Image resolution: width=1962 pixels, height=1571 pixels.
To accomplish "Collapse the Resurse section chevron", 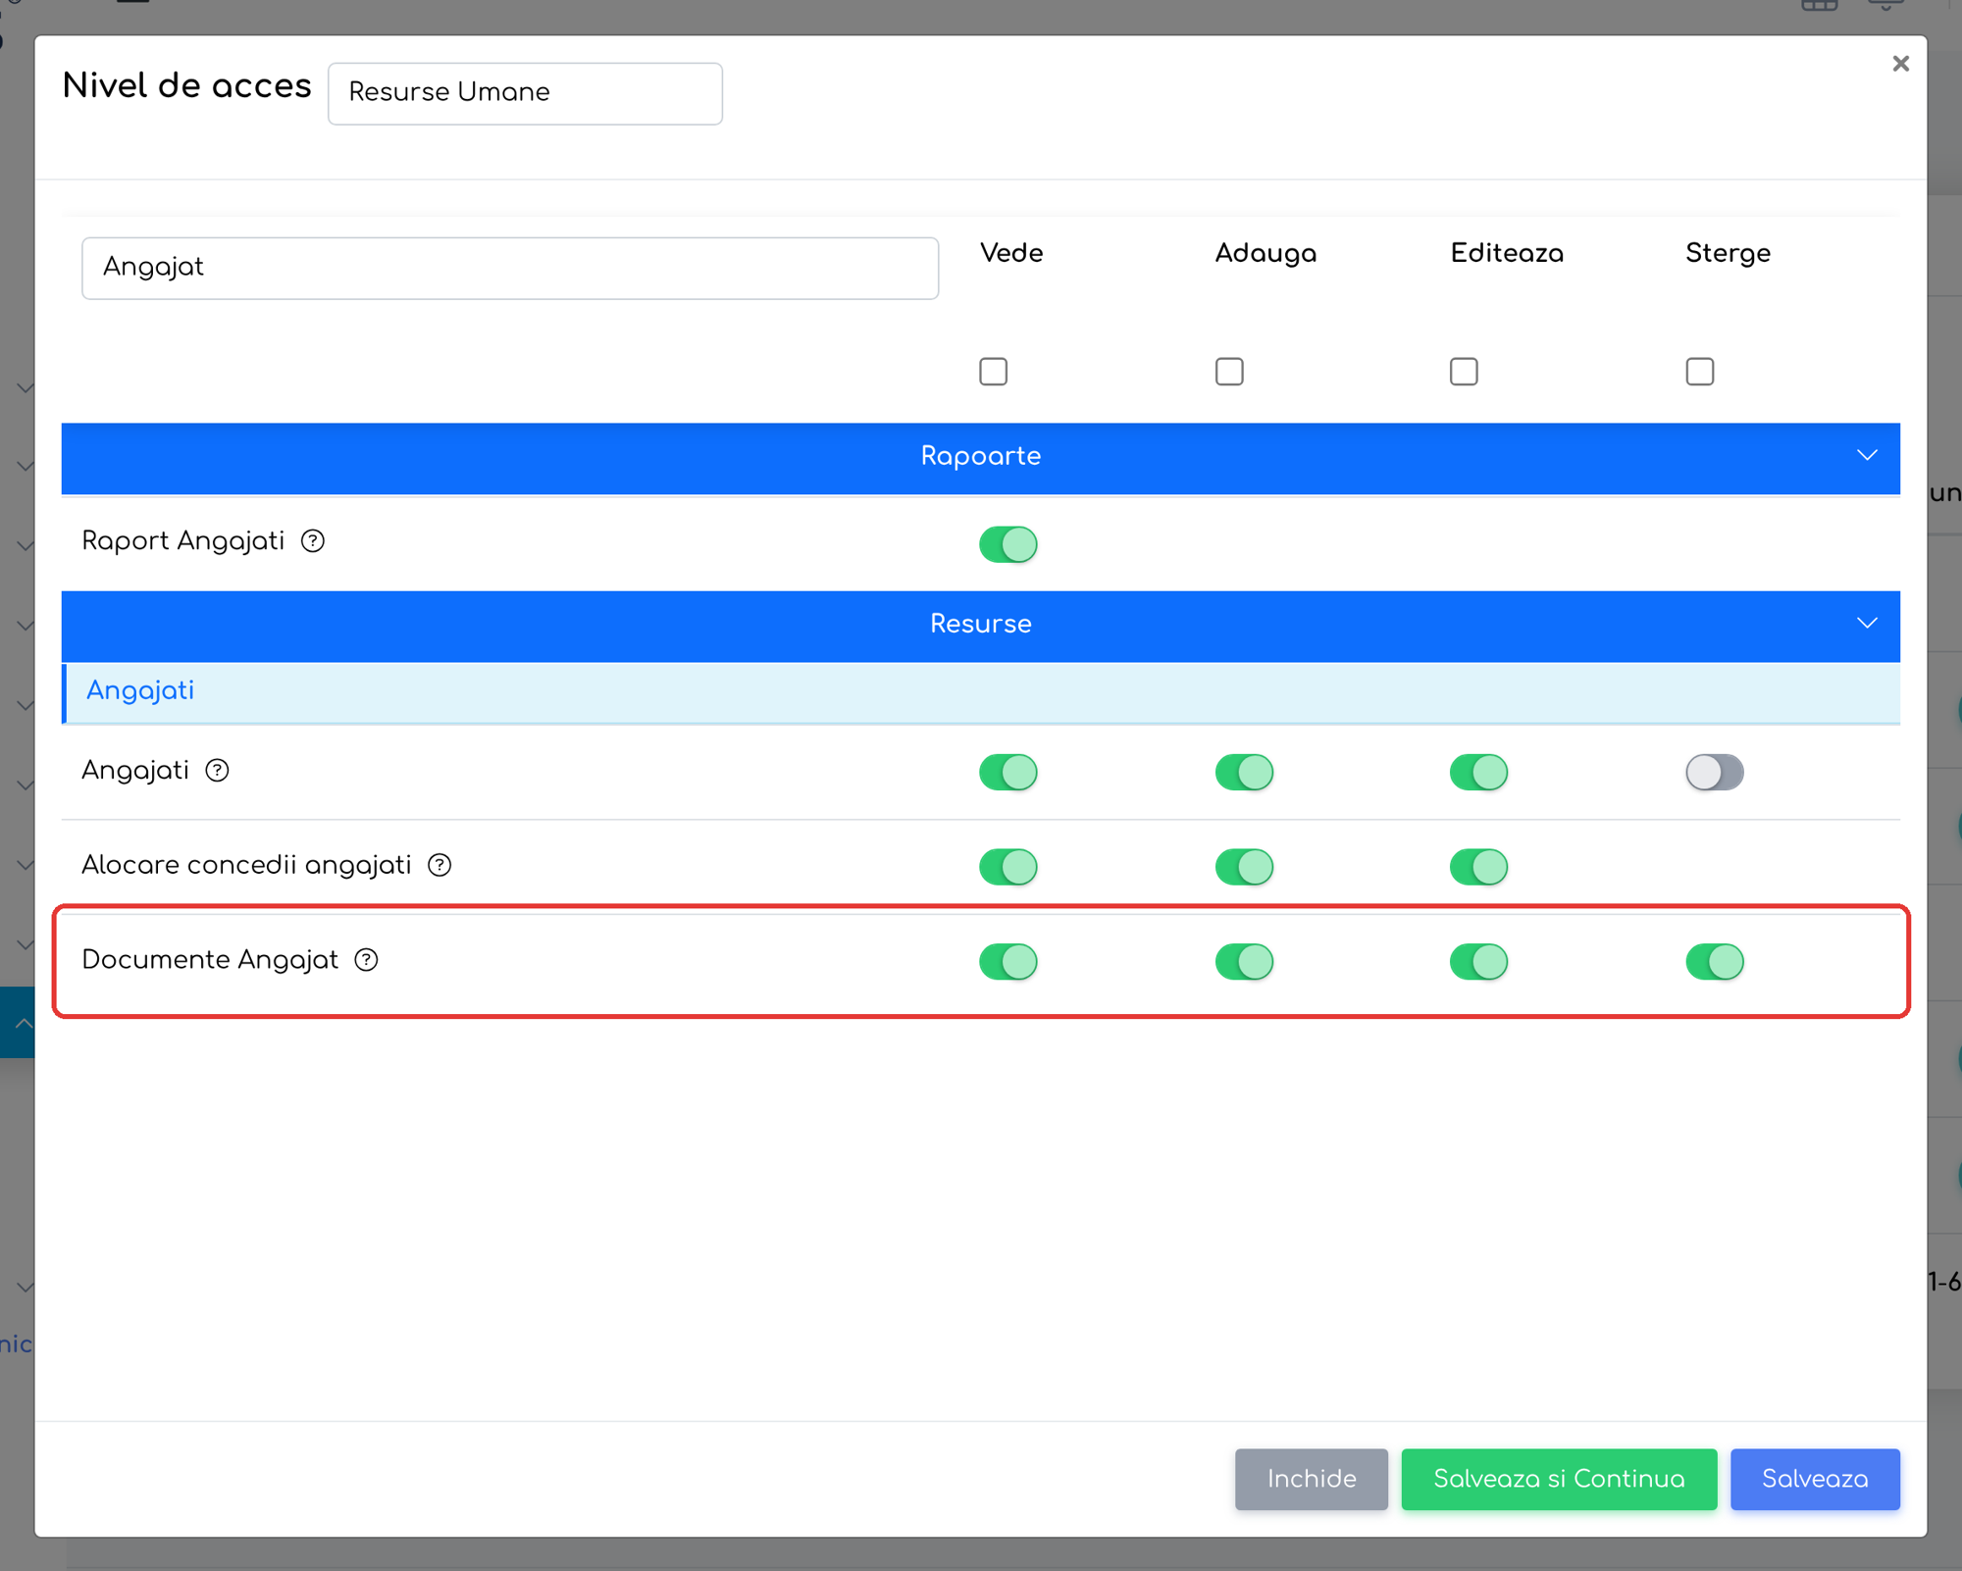I will point(1867,624).
